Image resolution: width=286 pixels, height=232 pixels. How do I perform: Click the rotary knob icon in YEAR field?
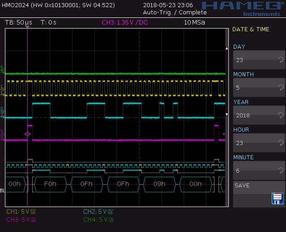click(280, 115)
